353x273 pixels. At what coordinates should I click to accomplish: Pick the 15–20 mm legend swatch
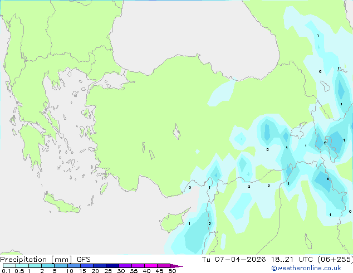(87, 266)
